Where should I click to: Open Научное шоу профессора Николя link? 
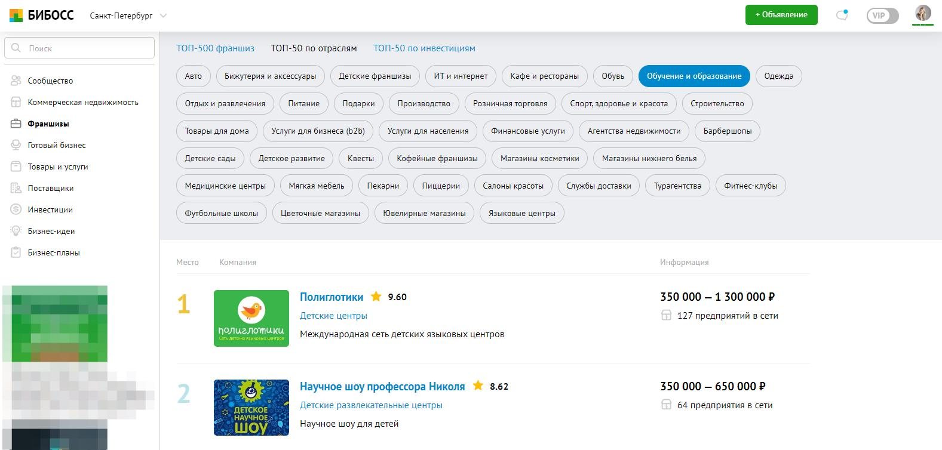click(382, 386)
